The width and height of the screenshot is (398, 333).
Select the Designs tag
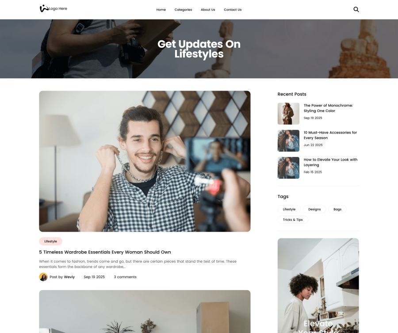click(x=314, y=209)
